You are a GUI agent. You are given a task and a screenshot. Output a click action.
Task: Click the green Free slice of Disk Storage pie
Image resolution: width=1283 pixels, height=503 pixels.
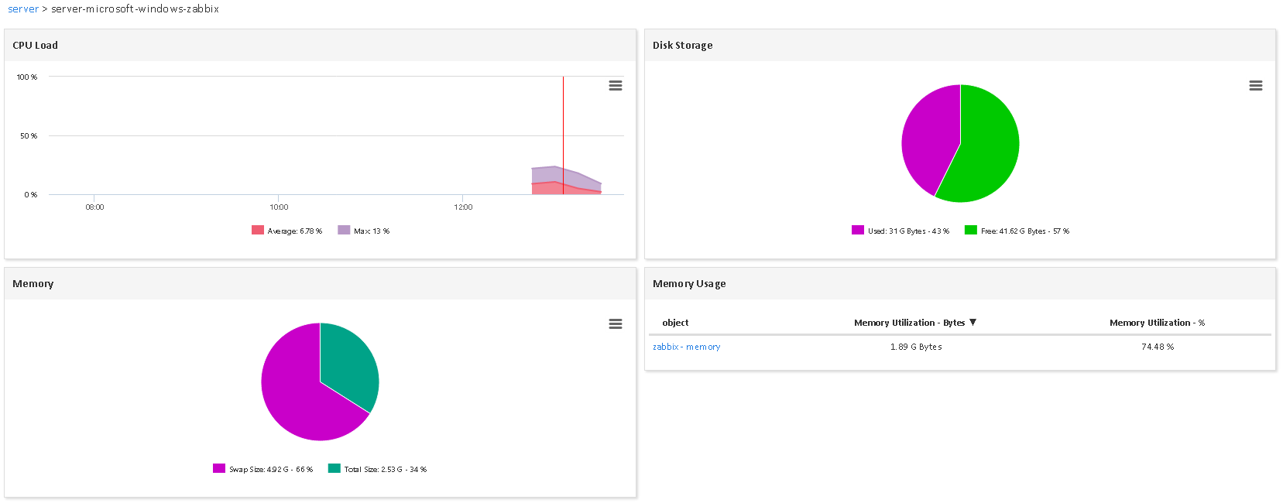point(990,151)
